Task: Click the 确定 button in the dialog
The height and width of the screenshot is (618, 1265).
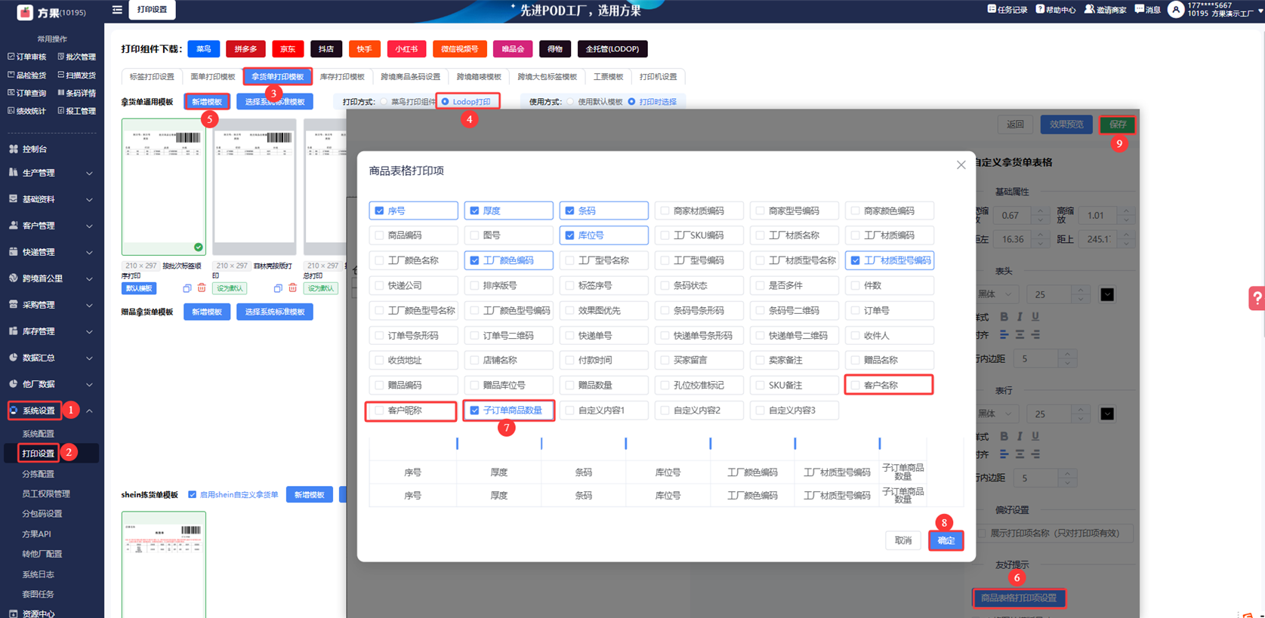Action: (x=946, y=540)
